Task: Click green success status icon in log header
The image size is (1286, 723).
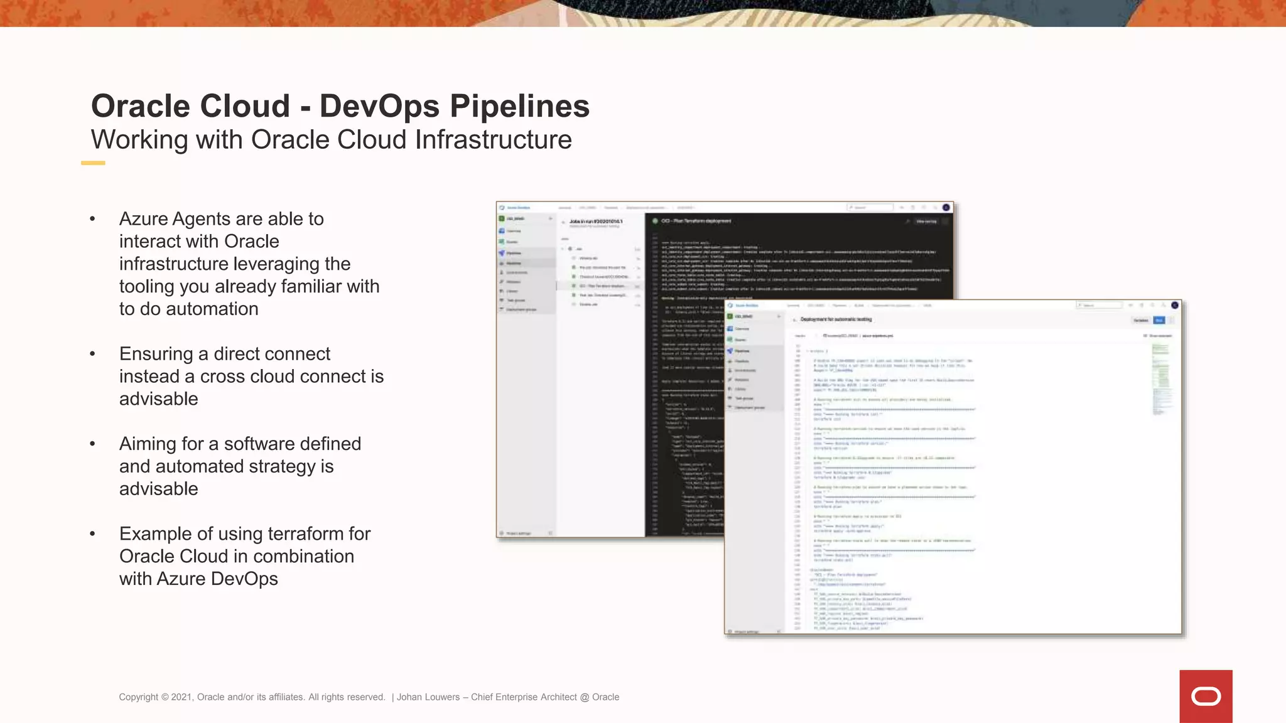Action: pos(655,221)
